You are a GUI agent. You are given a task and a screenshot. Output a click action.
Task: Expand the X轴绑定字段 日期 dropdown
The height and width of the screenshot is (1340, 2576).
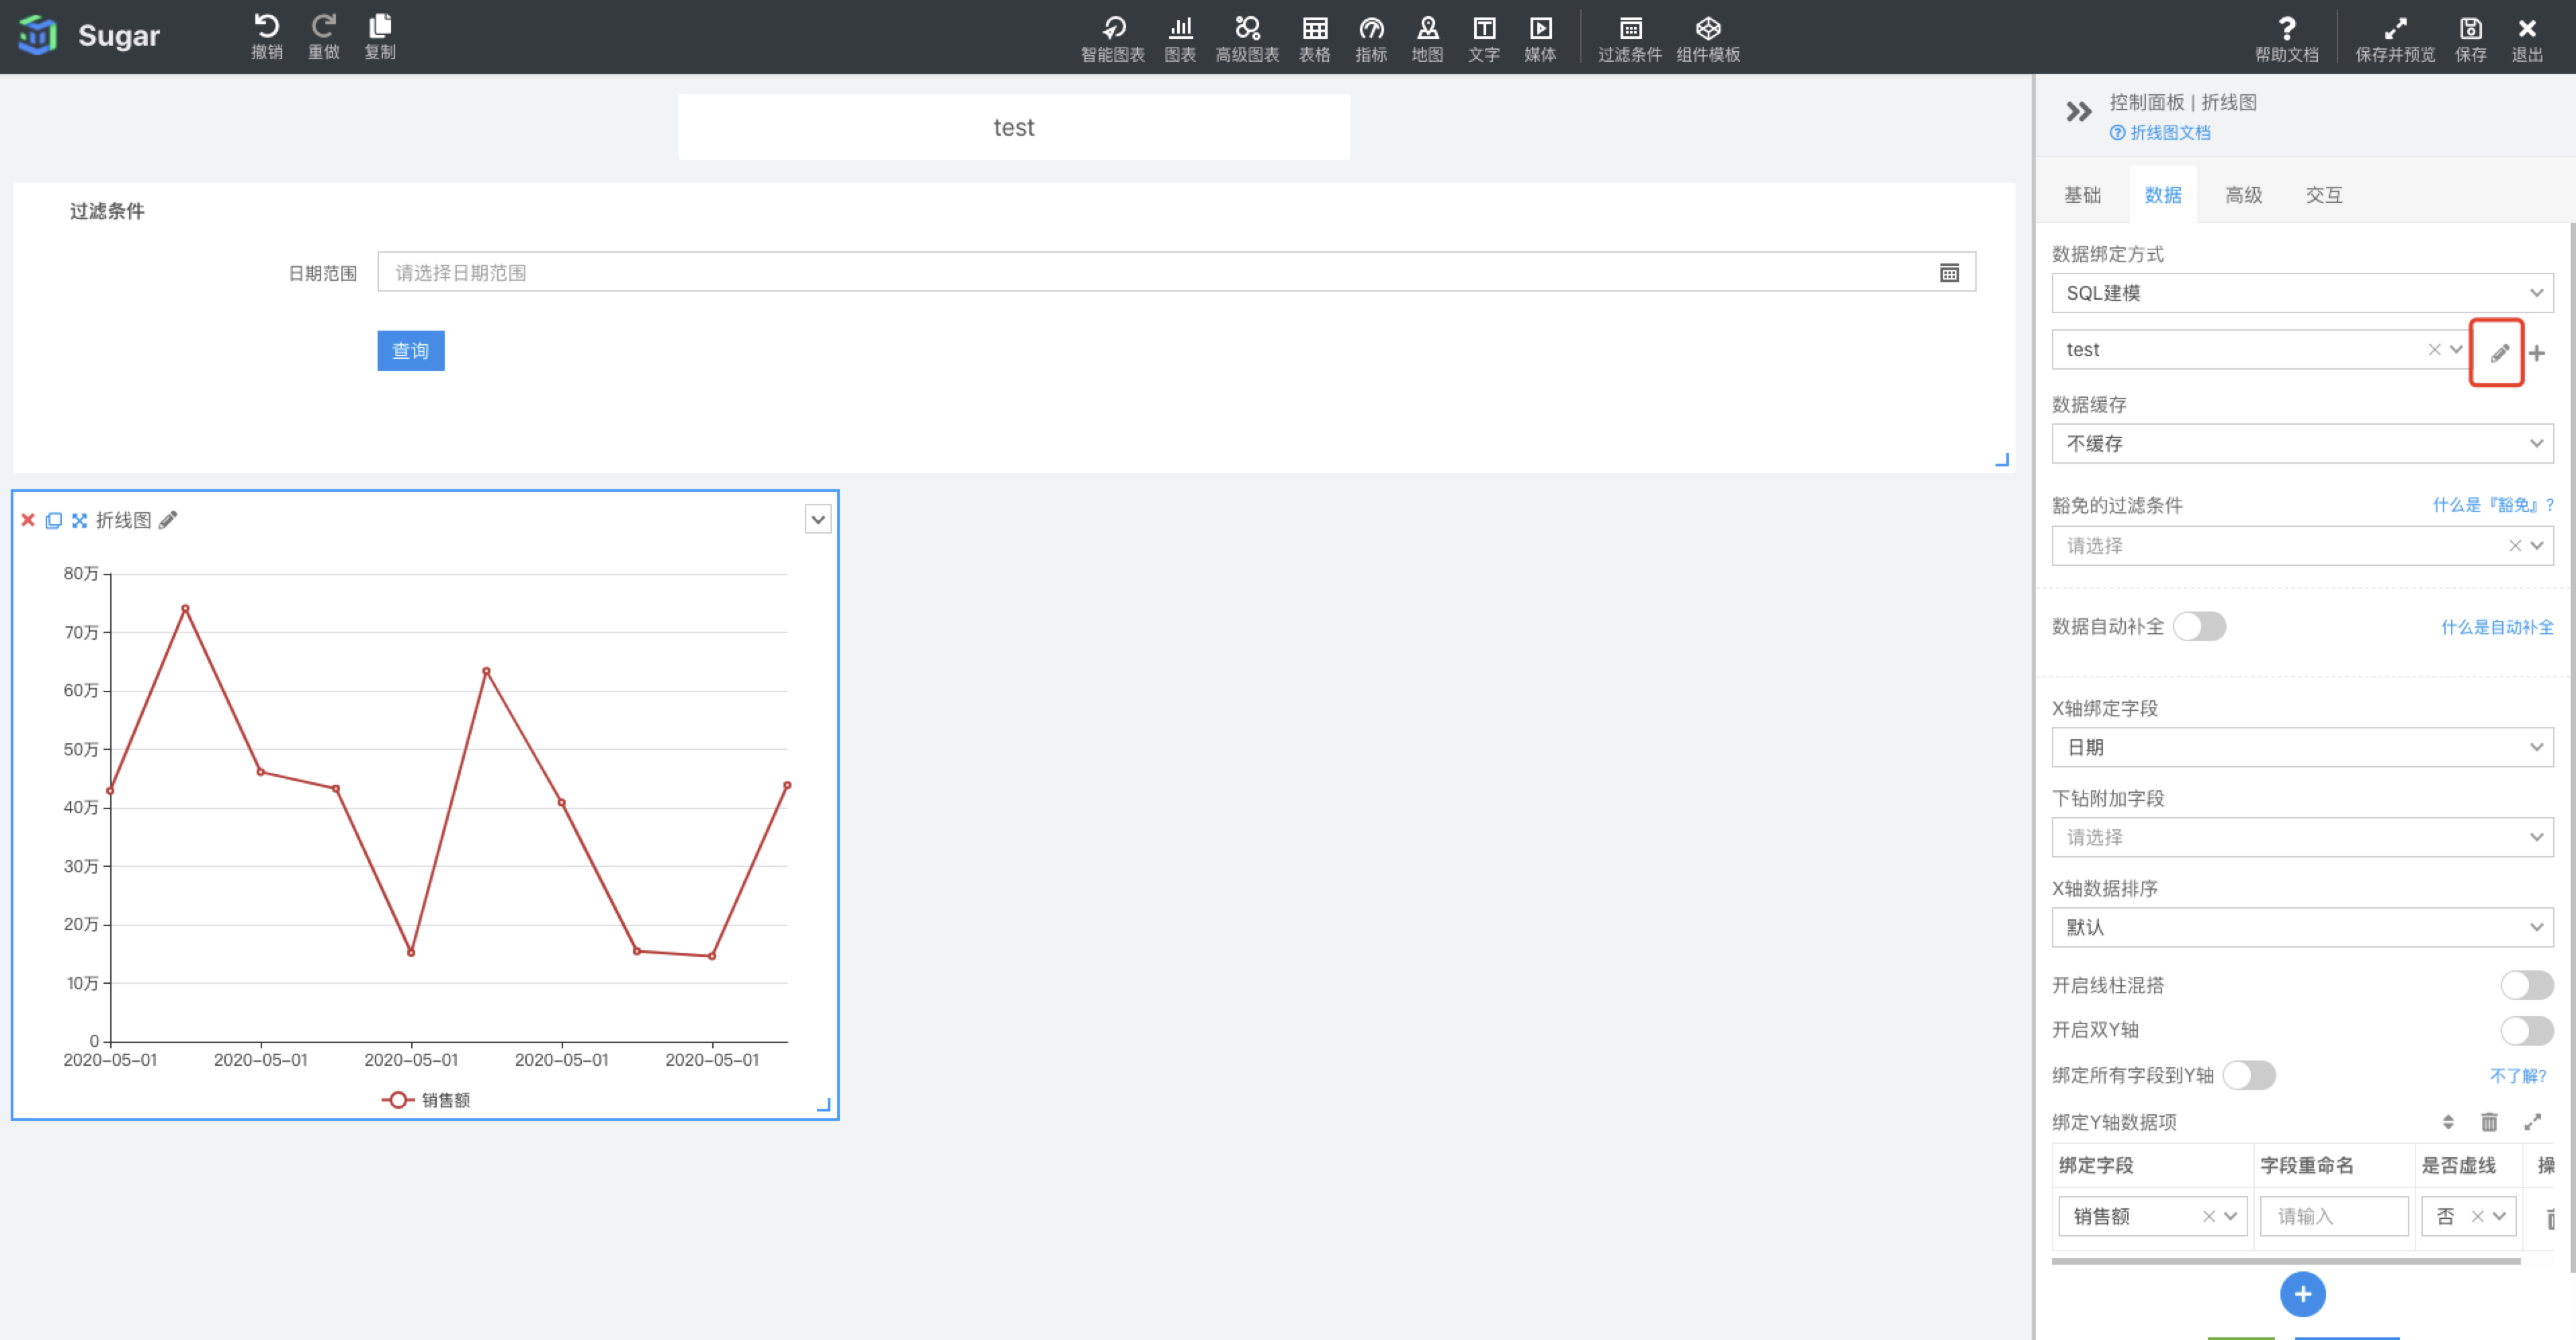(2301, 747)
